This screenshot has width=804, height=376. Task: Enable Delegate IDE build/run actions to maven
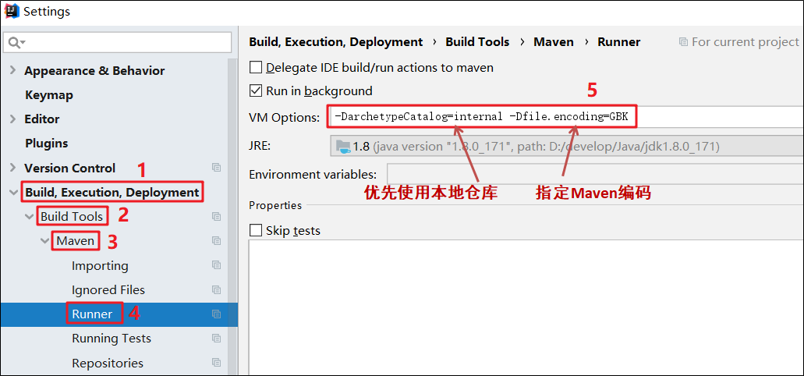click(256, 68)
